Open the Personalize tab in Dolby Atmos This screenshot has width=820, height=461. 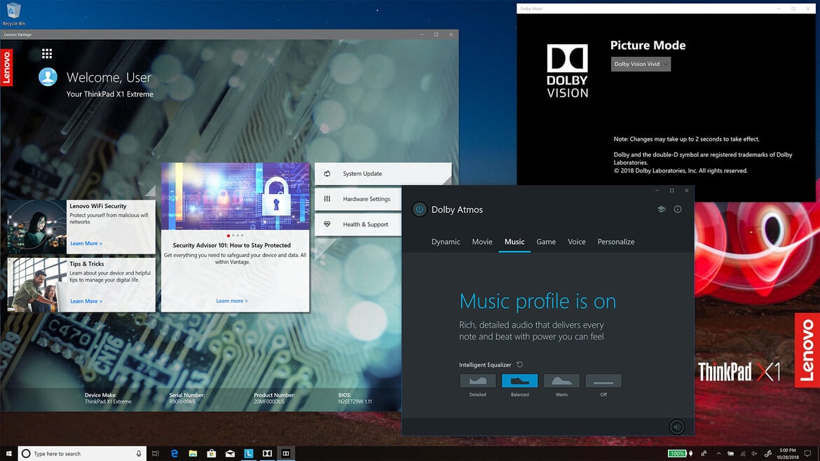pyautogui.click(x=616, y=242)
